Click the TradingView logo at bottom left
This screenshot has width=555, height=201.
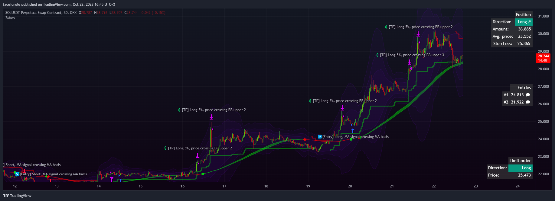(17, 196)
